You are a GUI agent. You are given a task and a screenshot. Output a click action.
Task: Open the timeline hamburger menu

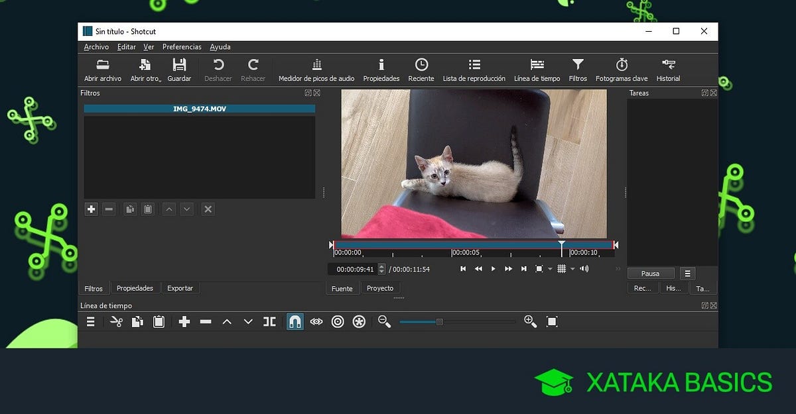90,321
